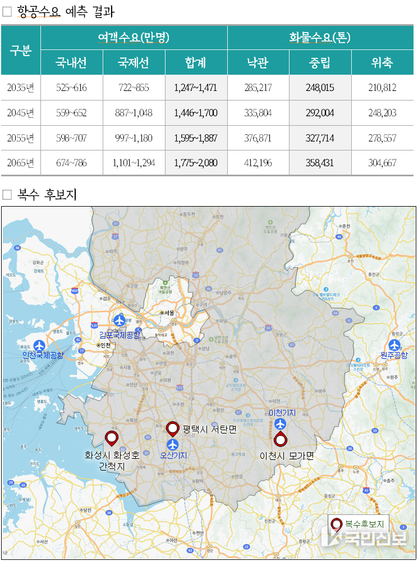Select the 원주공항 airplane icon
Image resolution: width=418 pixels, height=561 pixels.
coord(394,345)
